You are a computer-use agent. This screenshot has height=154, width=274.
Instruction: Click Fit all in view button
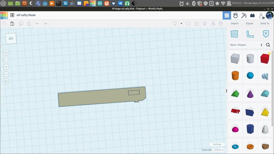6,60
